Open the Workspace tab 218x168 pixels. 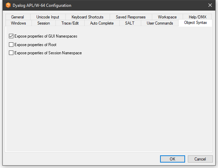click(x=167, y=17)
